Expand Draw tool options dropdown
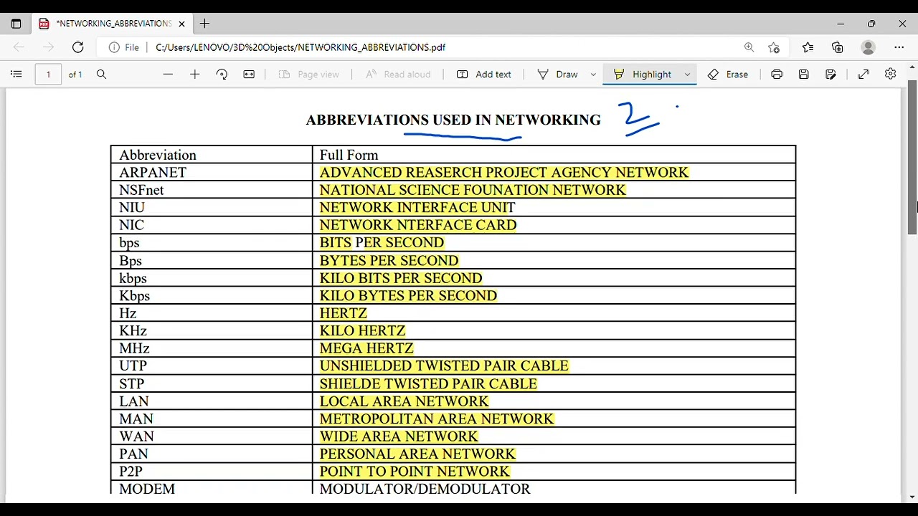 pos(593,75)
